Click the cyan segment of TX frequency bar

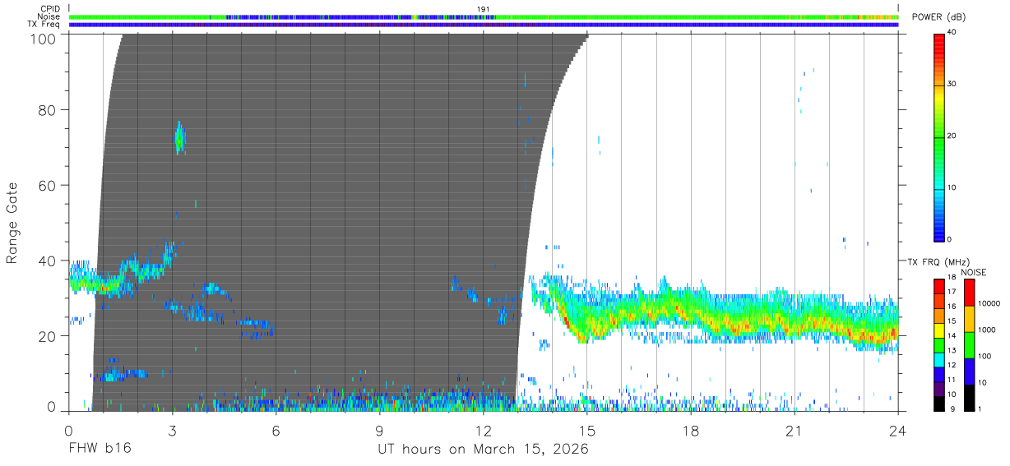coord(940,360)
